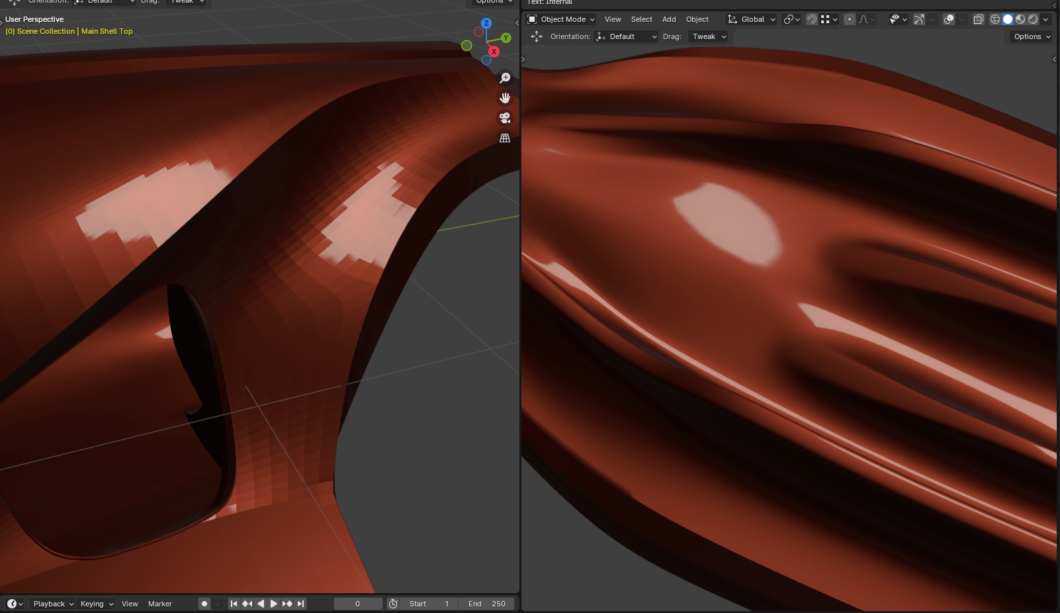Image resolution: width=1060 pixels, height=613 pixels.
Task: Open object visibility eye dropdown
Action: point(898,19)
